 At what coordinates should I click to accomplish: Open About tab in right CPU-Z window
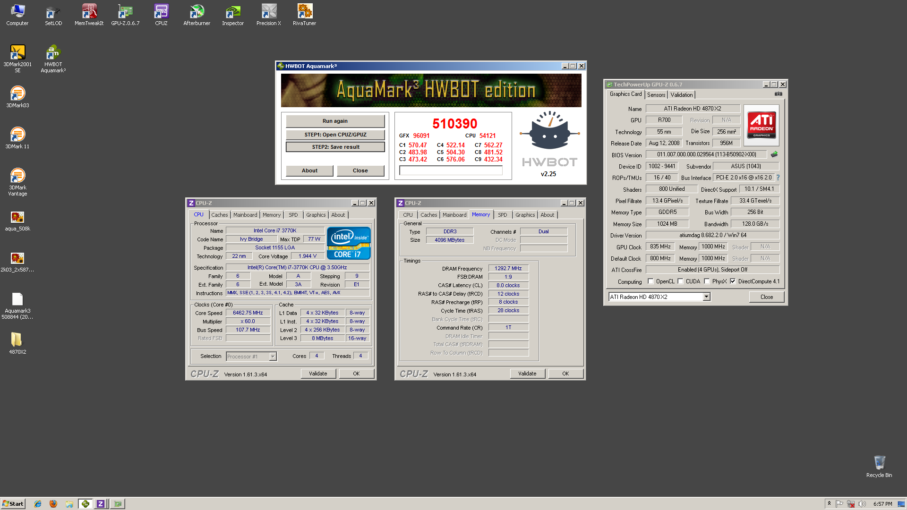[x=548, y=215]
